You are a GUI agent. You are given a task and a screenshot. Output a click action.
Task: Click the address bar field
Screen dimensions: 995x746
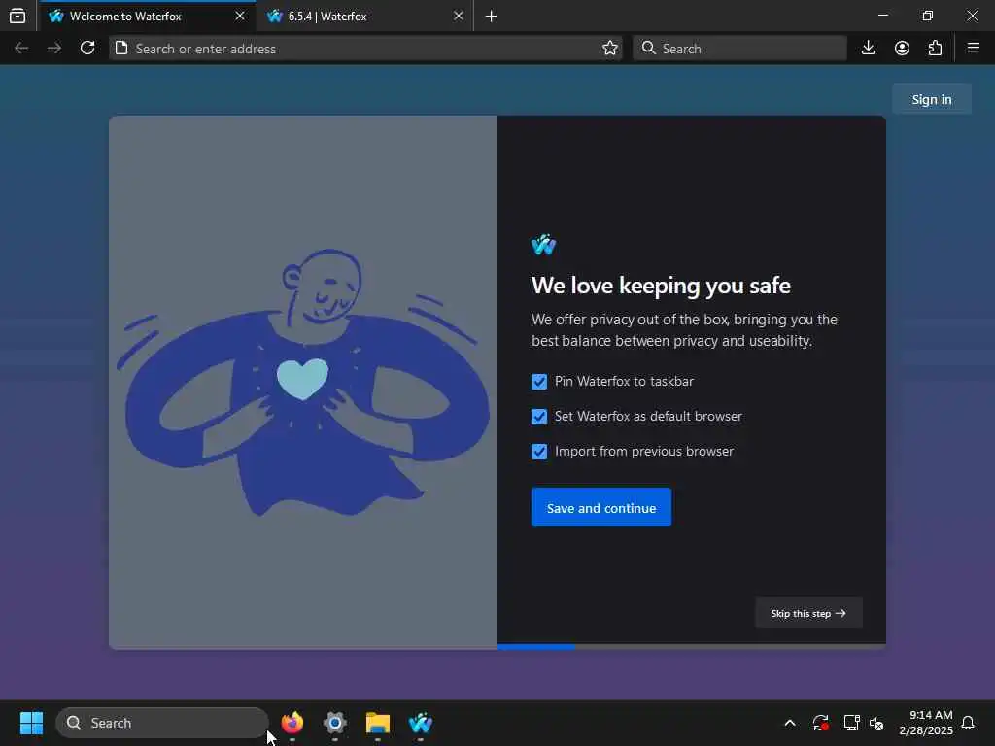coord(365,49)
